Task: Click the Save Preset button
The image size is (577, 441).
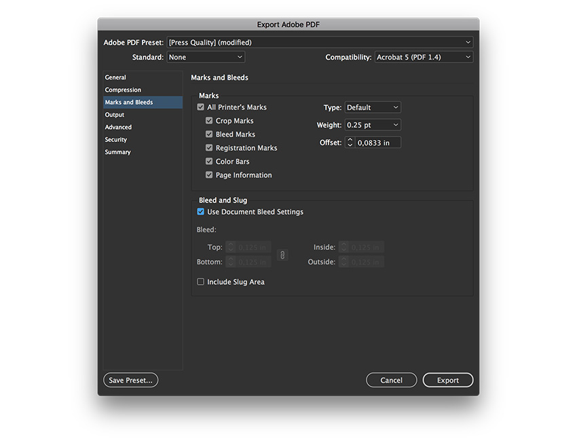Action: [130, 380]
